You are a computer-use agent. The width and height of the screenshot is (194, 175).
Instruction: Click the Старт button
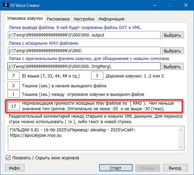tap(116, 168)
